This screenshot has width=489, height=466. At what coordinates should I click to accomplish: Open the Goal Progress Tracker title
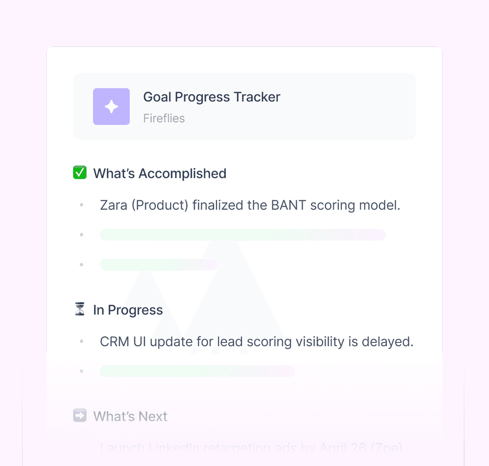[211, 97]
